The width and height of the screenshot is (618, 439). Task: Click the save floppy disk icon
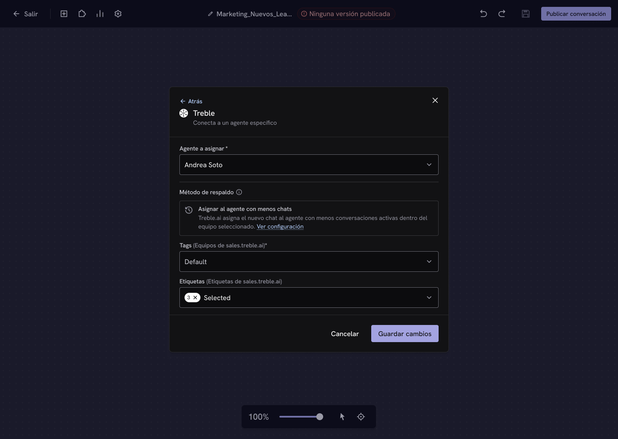coord(526,14)
